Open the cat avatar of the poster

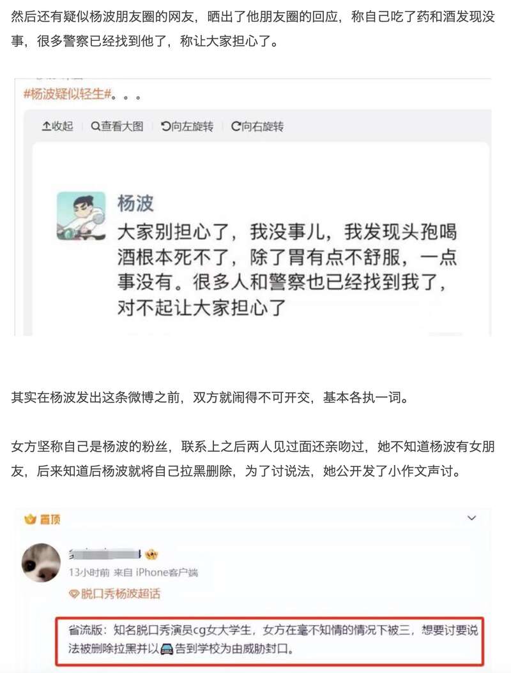tap(42, 562)
